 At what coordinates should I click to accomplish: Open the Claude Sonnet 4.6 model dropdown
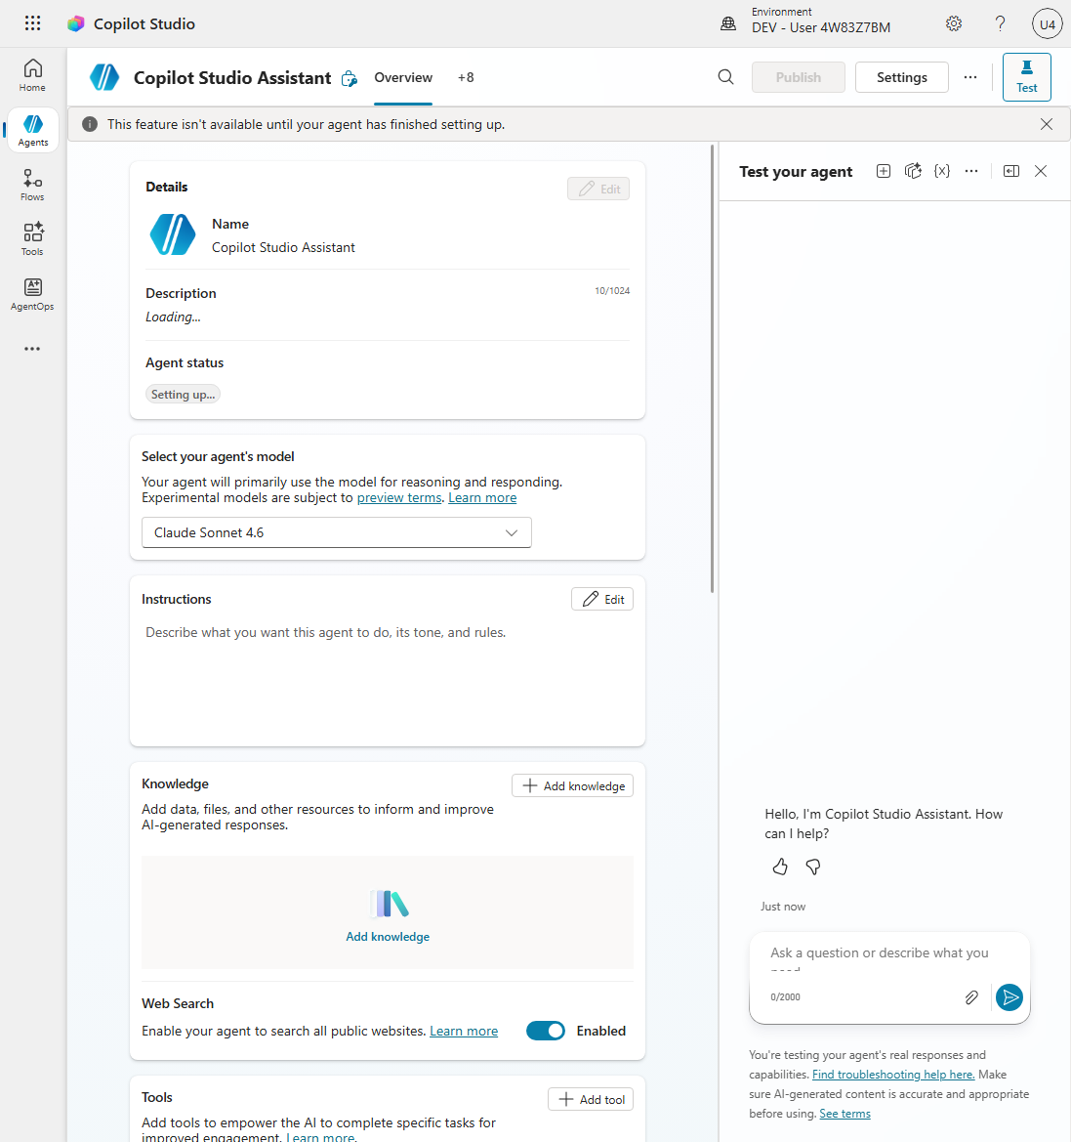point(337,532)
